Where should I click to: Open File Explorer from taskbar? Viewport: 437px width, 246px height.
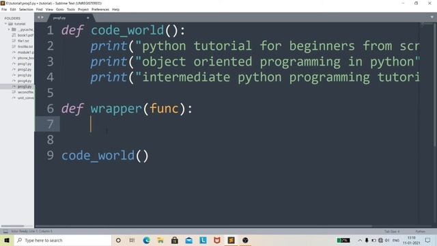coord(160,240)
